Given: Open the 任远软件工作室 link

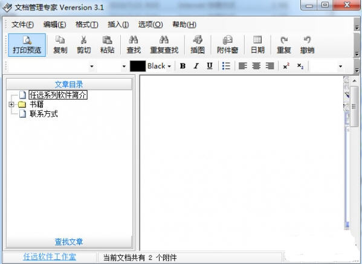Looking at the screenshot, I should pos(50,257).
